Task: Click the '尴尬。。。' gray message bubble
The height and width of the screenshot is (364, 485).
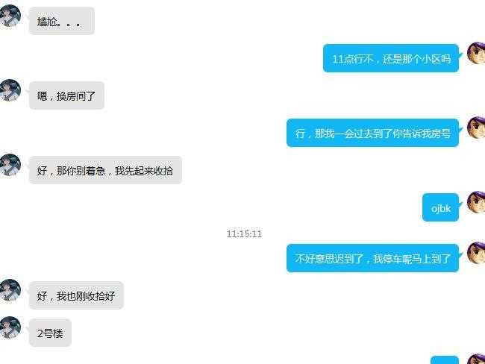Action: pyautogui.click(x=61, y=21)
